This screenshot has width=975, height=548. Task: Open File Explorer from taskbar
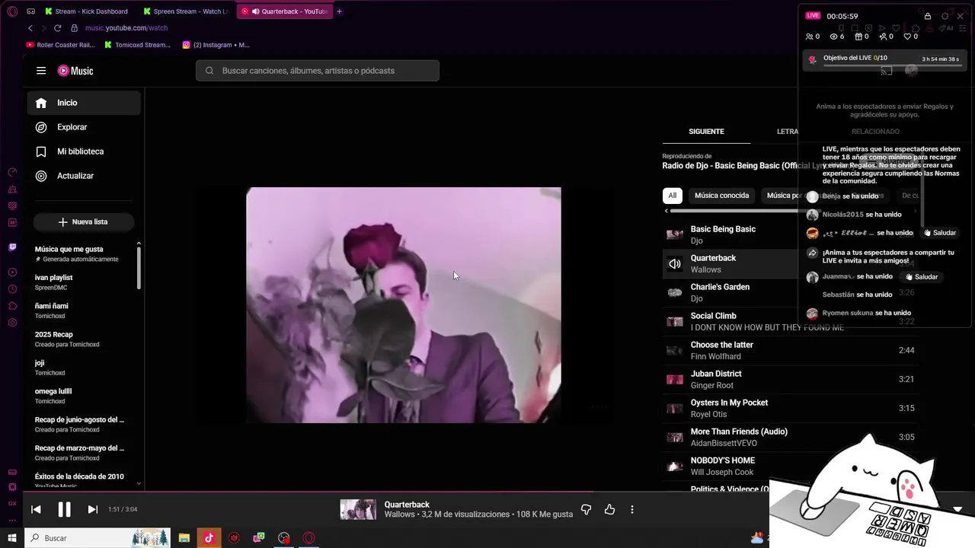tap(184, 538)
